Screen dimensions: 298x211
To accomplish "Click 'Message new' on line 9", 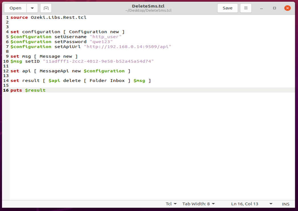I will [56, 56].
